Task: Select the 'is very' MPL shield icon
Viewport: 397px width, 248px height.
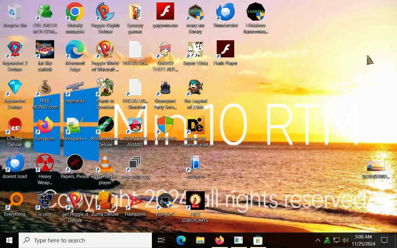Action: coord(45,201)
